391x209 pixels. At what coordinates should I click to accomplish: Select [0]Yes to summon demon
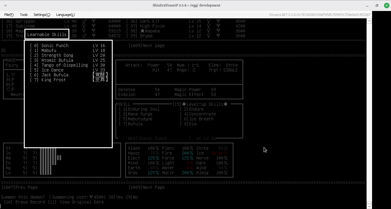116,197
